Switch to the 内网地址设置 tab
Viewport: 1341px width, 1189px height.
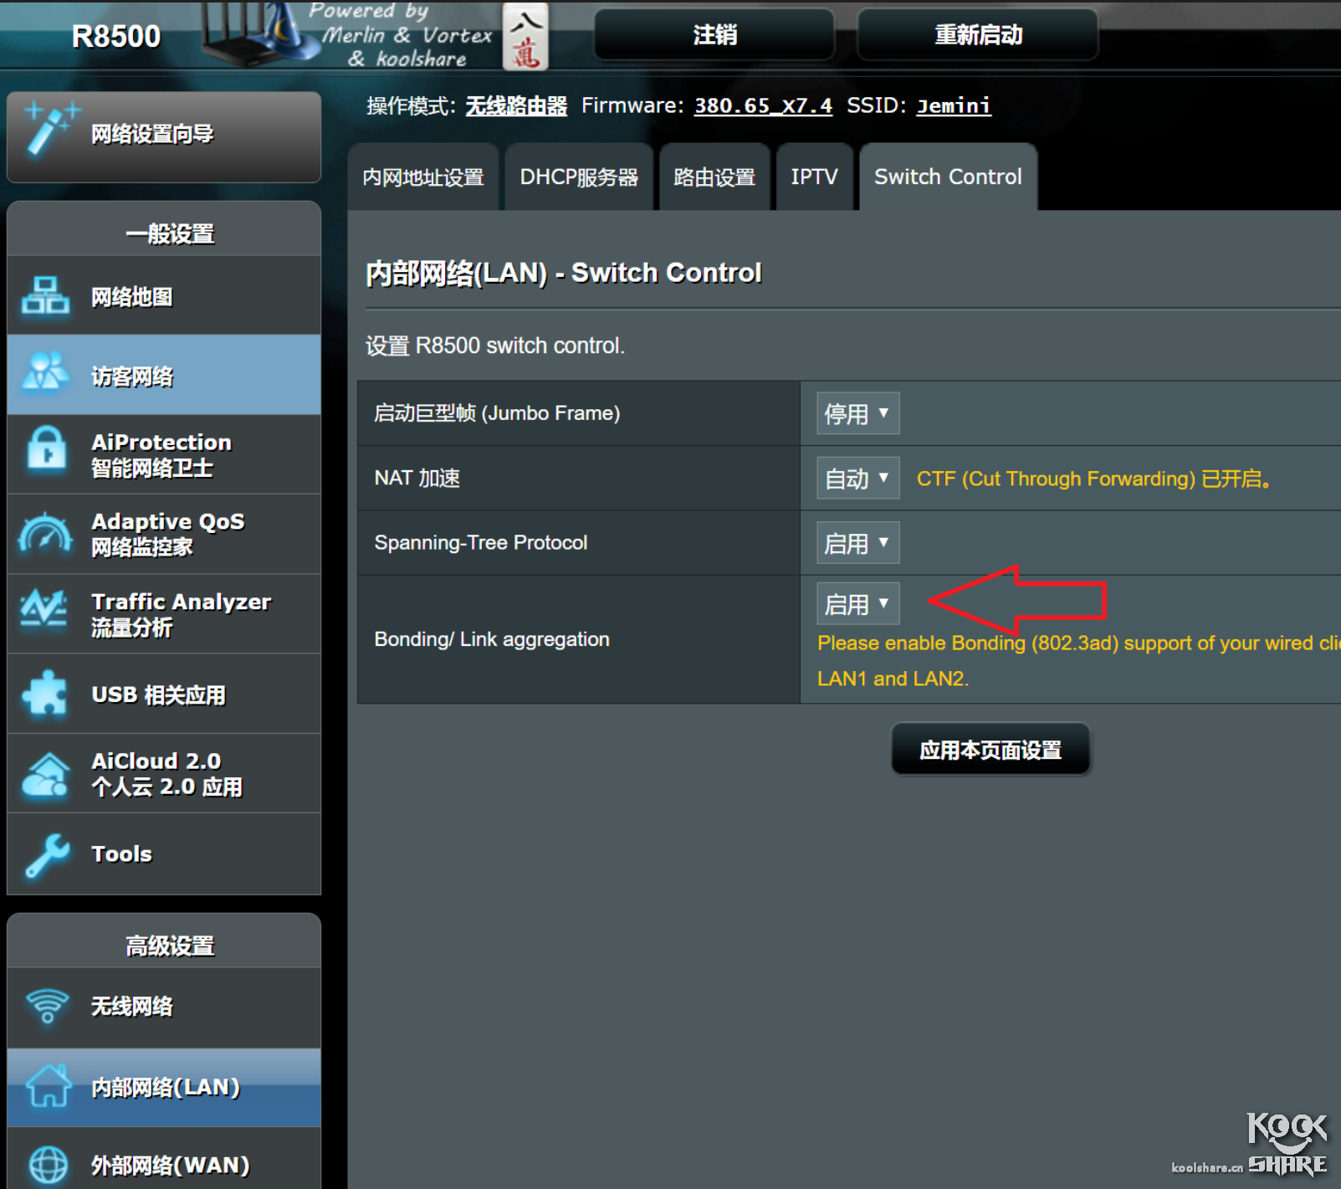(423, 177)
